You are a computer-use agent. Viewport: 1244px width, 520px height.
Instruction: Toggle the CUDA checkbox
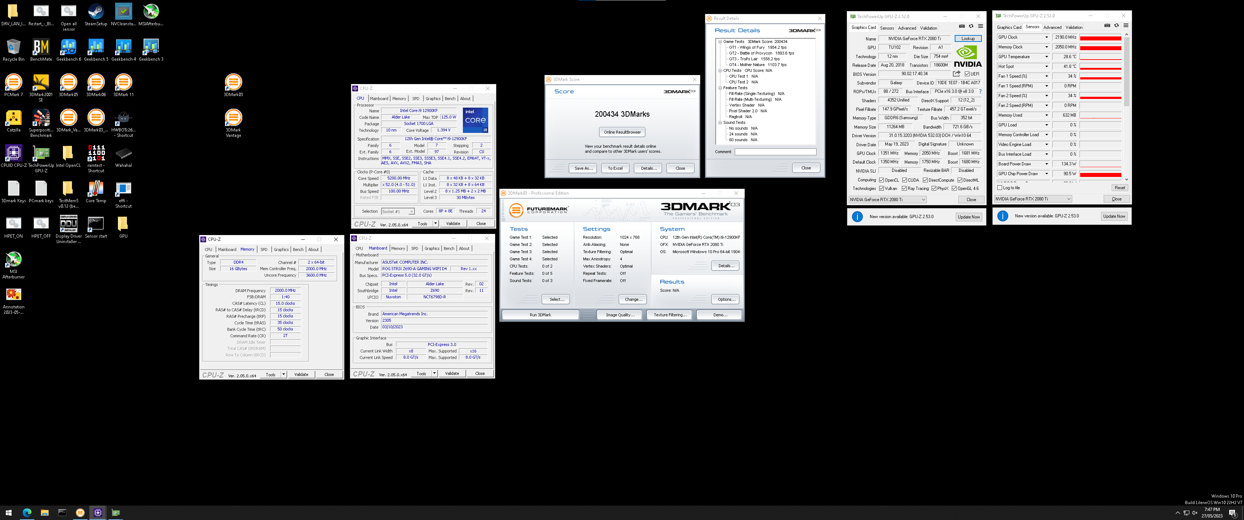904,180
